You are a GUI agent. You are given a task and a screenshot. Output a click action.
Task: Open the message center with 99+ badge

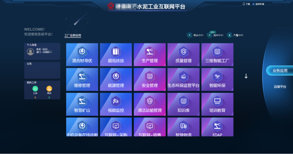tap(215, 35)
